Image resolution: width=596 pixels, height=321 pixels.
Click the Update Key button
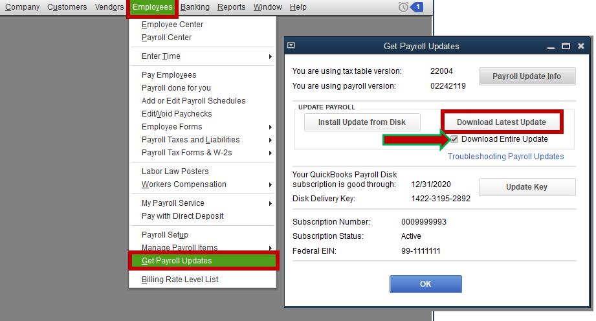(527, 187)
